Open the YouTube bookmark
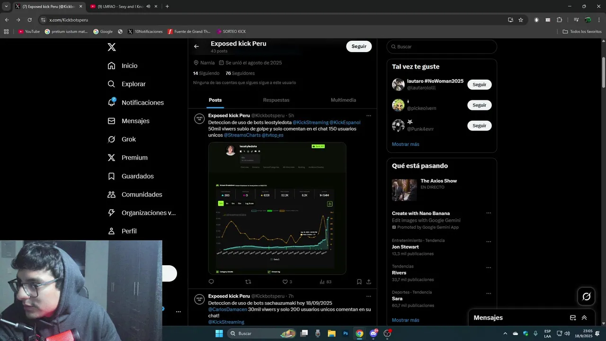Screen dimensions: 606x341 tap(29, 32)
